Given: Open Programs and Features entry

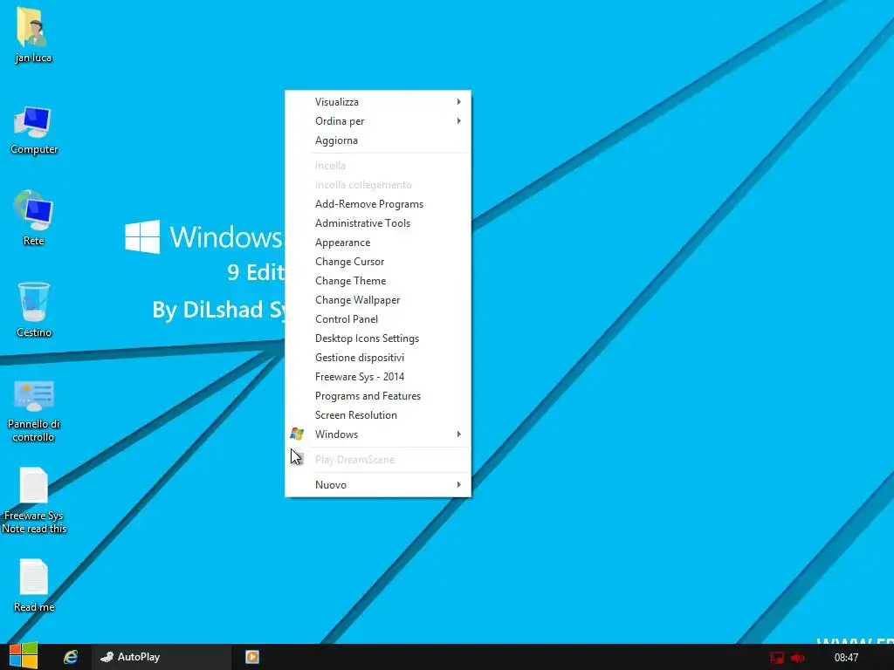Looking at the screenshot, I should pyautogui.click(x=378, y=396).
